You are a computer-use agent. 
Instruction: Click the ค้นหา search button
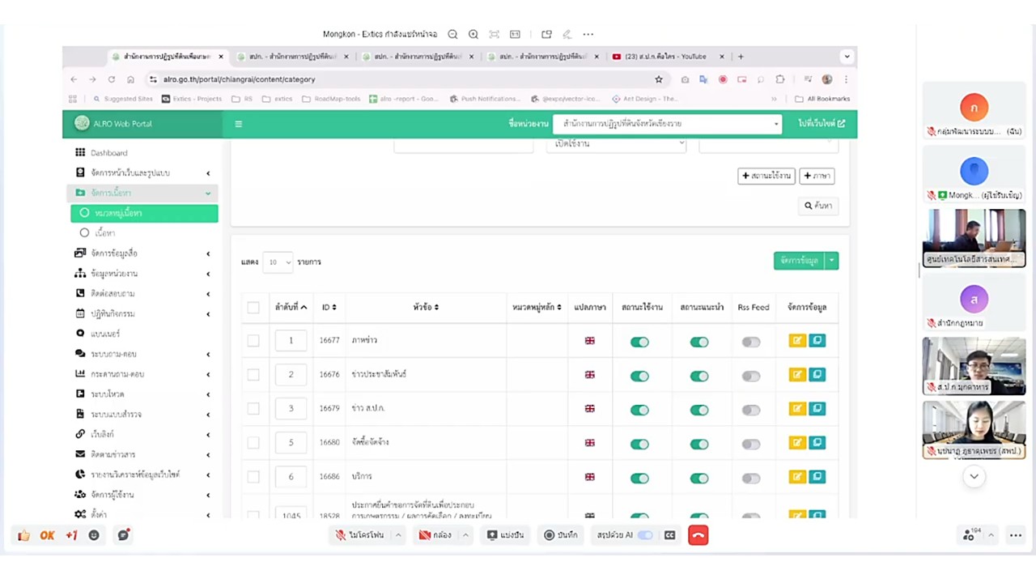(x=817, y=206)
